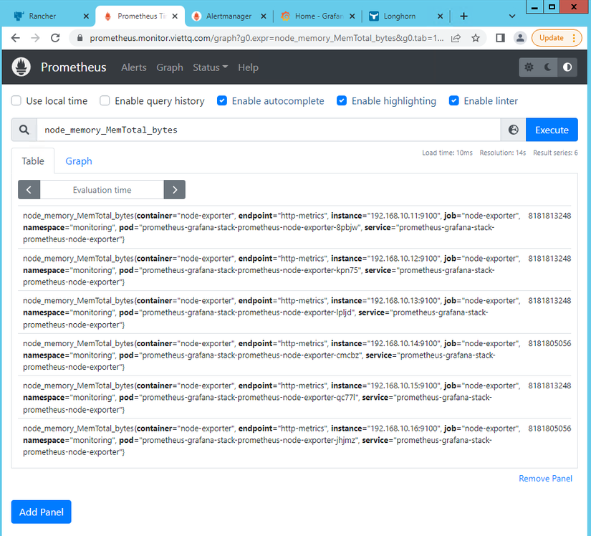Click the Evaluation time field
This screenshot has height=536, width=591.
102,190
